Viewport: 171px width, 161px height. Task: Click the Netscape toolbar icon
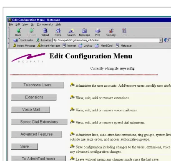84,32
